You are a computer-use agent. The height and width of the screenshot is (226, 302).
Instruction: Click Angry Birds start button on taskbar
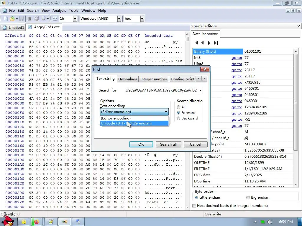(x=8, y=221)
